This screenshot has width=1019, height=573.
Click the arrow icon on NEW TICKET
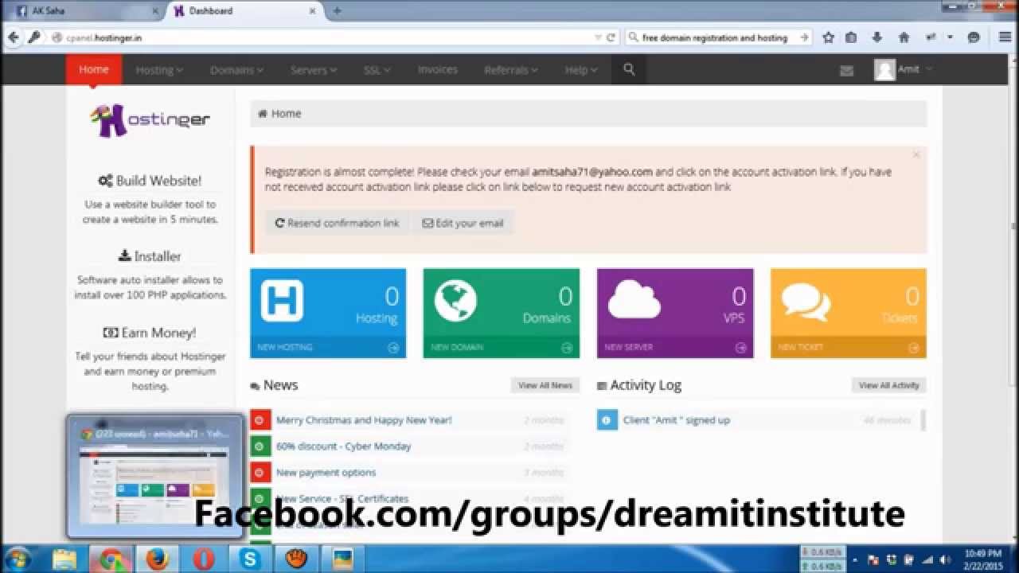(x=914, y=348)
